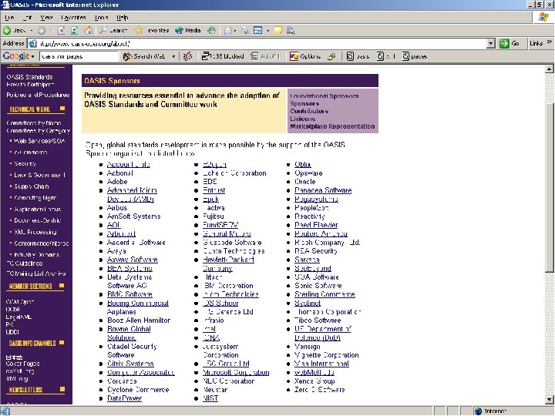Click the Back navigation arrow icon

pos(7,30)
